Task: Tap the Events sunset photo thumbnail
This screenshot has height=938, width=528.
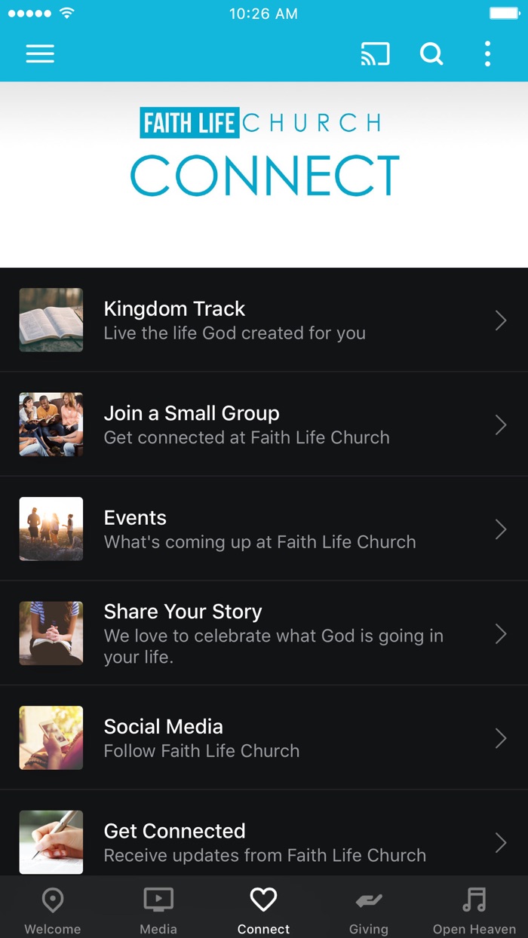Action: click(x=51, y=529)
